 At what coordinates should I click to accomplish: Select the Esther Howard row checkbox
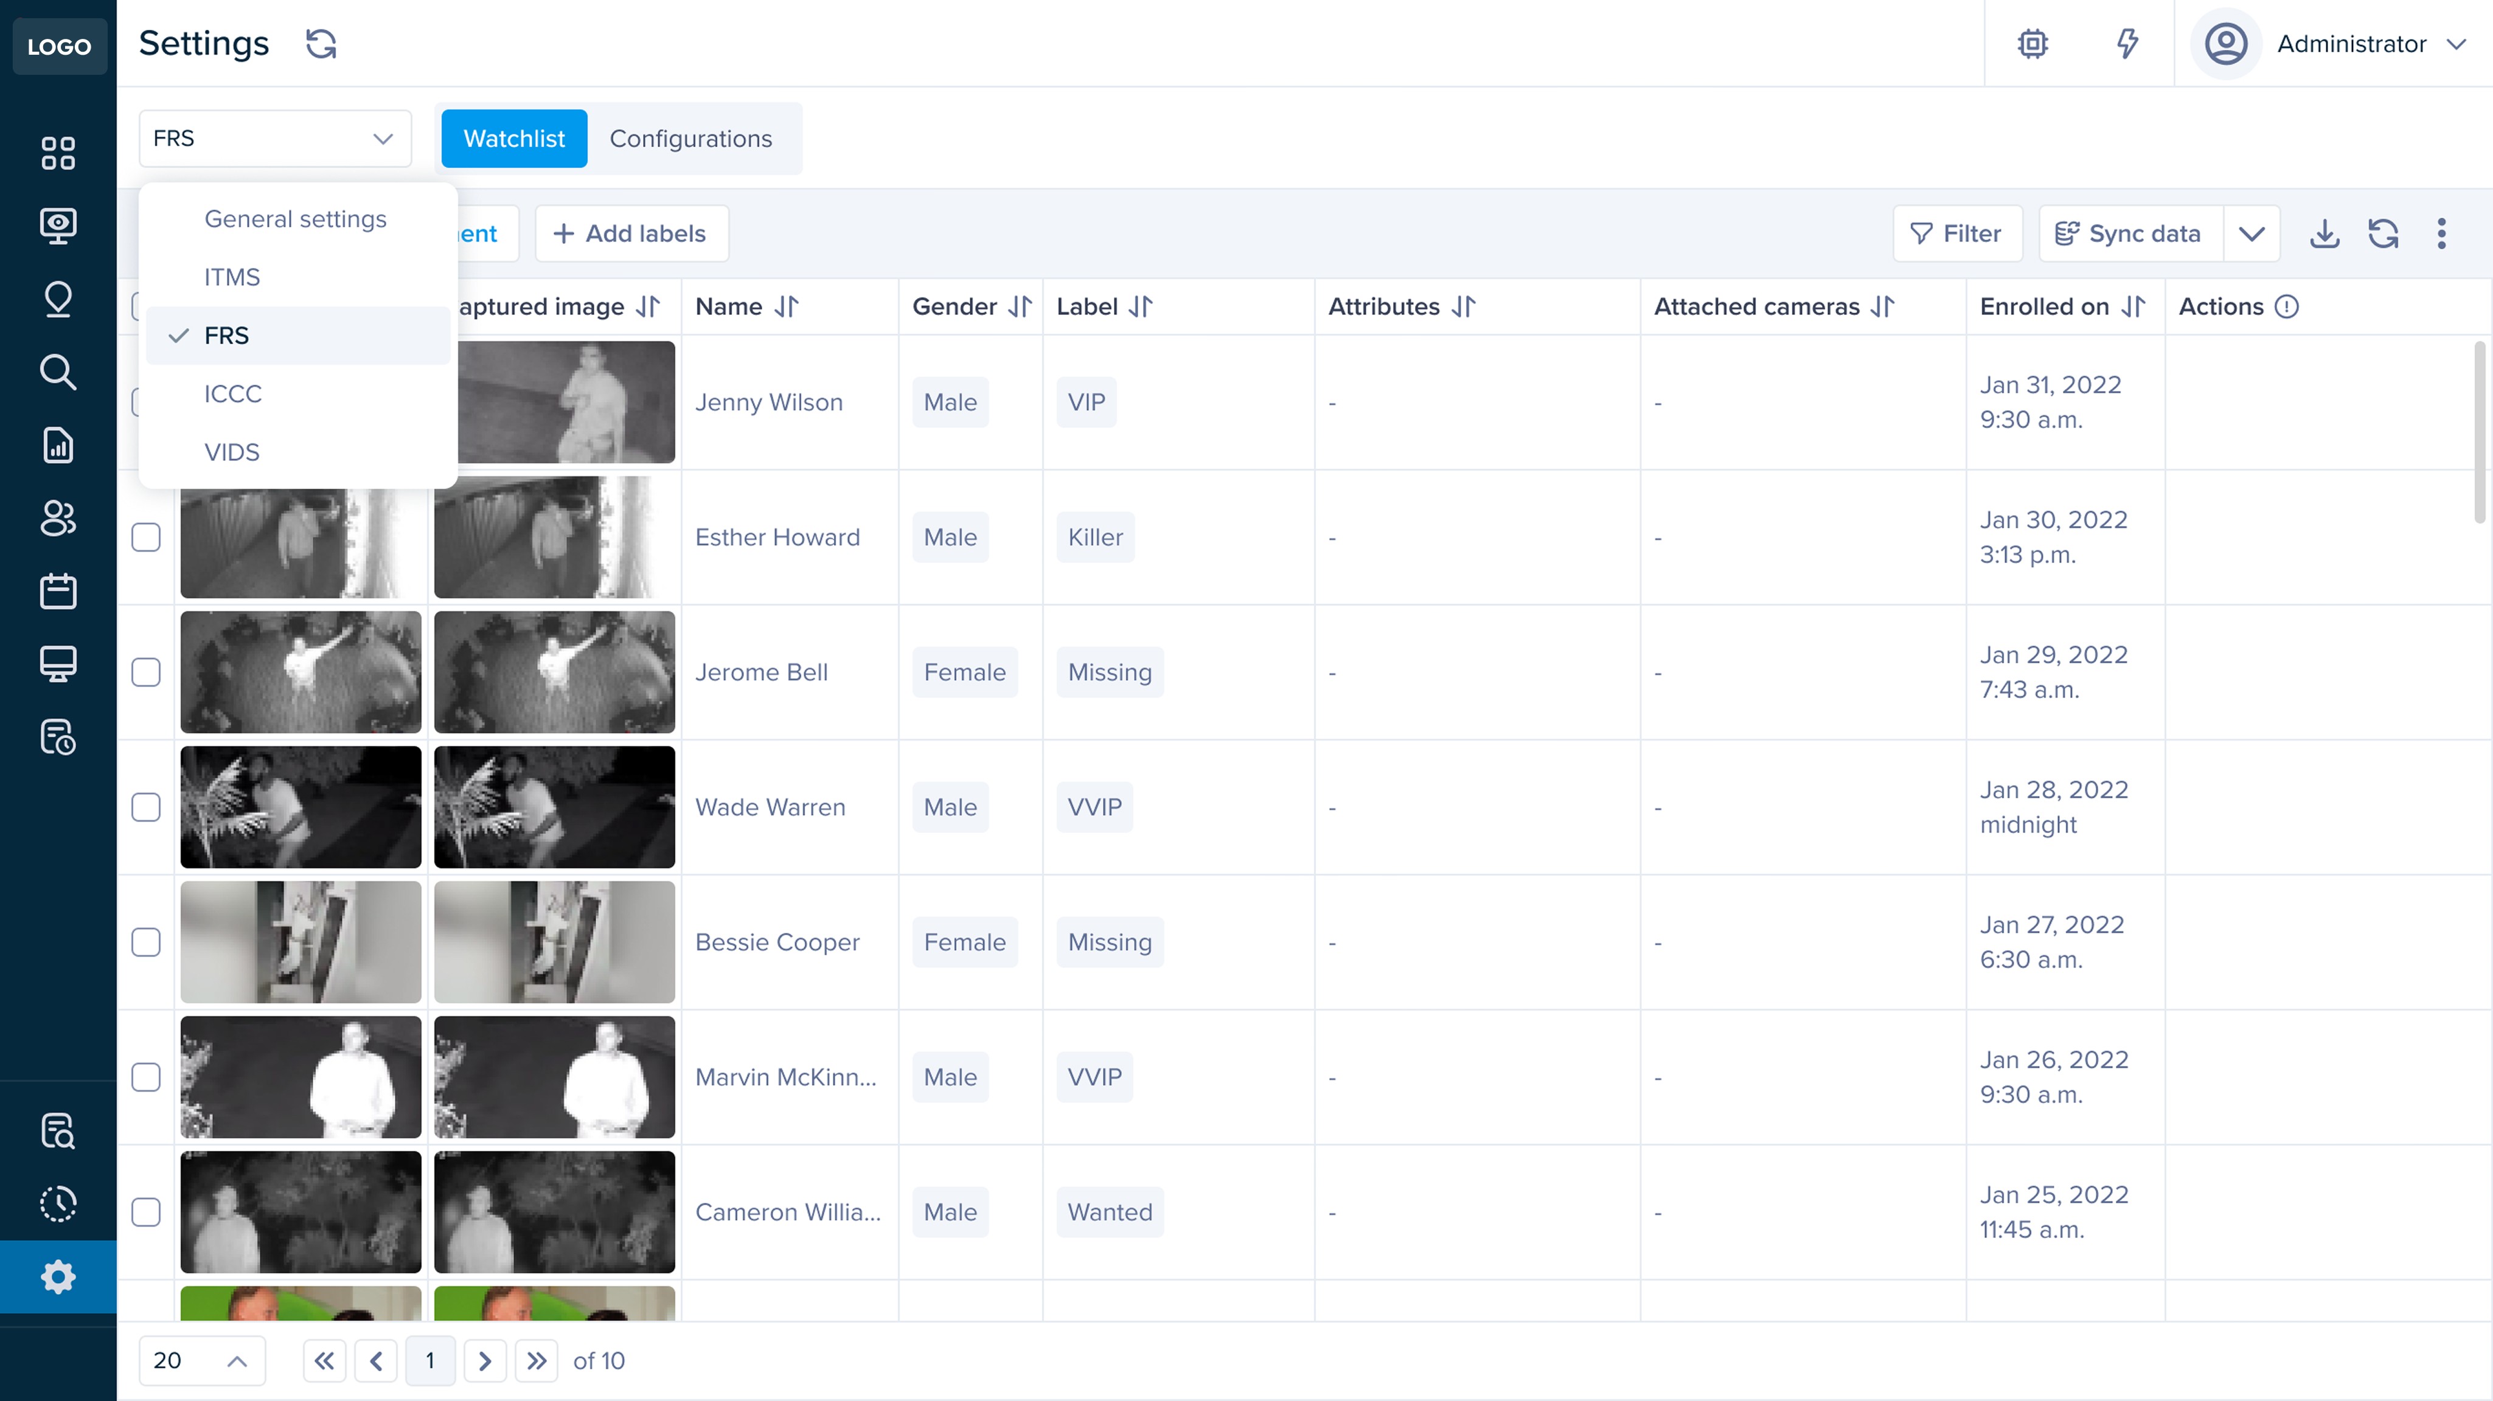click(146, 537)
